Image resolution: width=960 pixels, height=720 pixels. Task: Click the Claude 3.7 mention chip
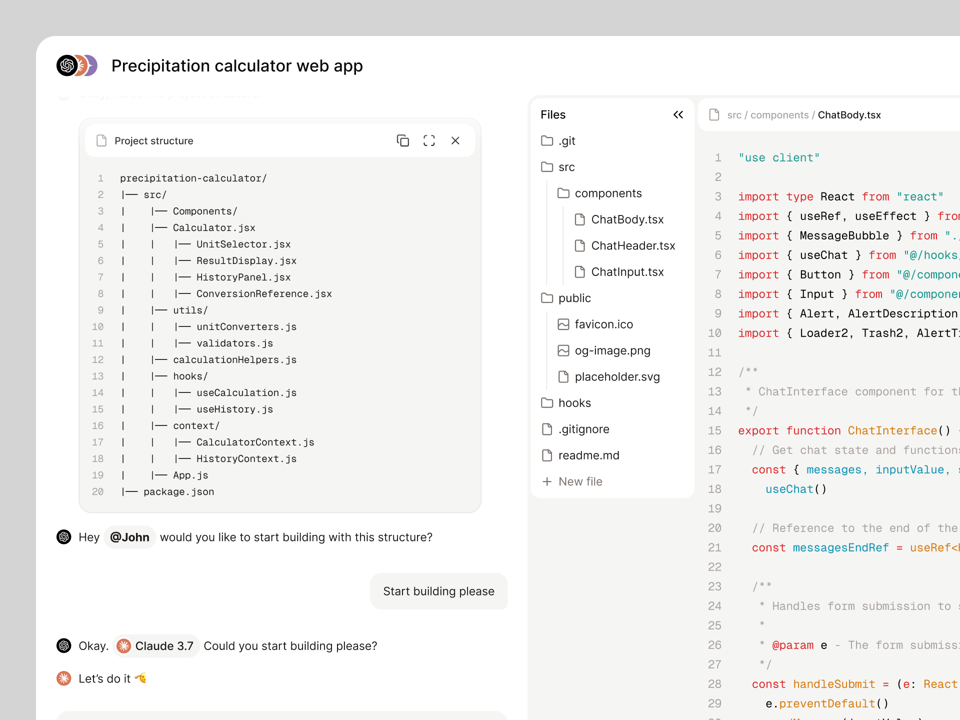tap(156, 646)
